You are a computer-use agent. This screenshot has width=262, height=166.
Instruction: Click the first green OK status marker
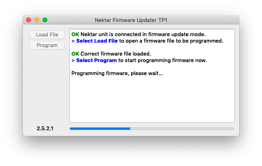pyautogui.click(x=75, y=34)
